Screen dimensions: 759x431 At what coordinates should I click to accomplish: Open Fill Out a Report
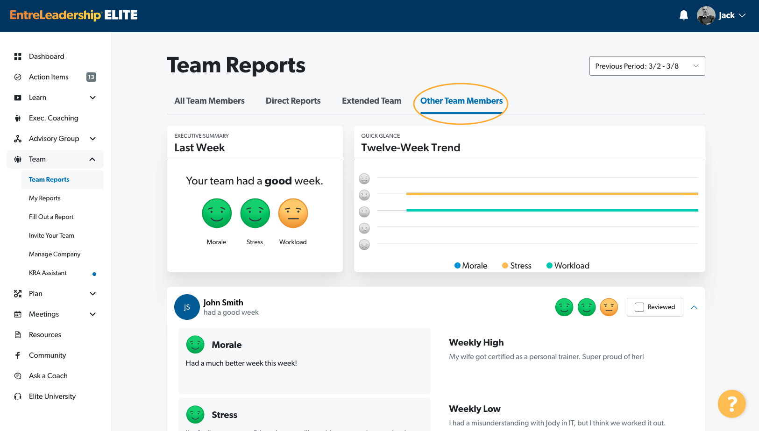coord(51,217)
